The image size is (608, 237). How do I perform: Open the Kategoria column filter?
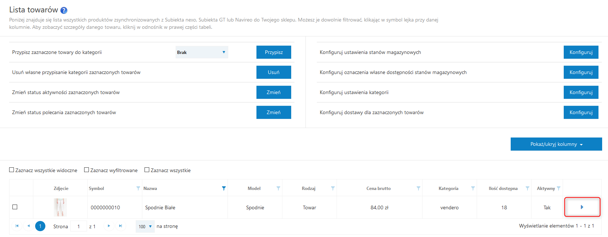pyautogui.click(x=473, y=189)
